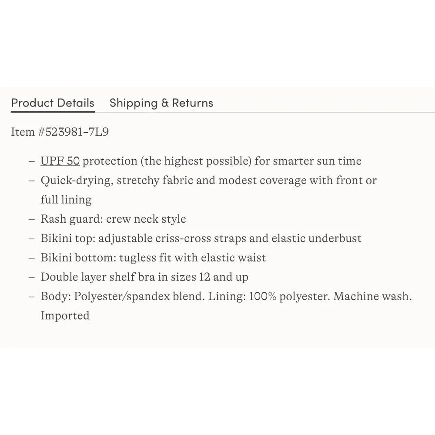Image resolution: width=435 pixels, height=435 pixels.
Task: Select the Product Details tab
Action: point(53,103)
